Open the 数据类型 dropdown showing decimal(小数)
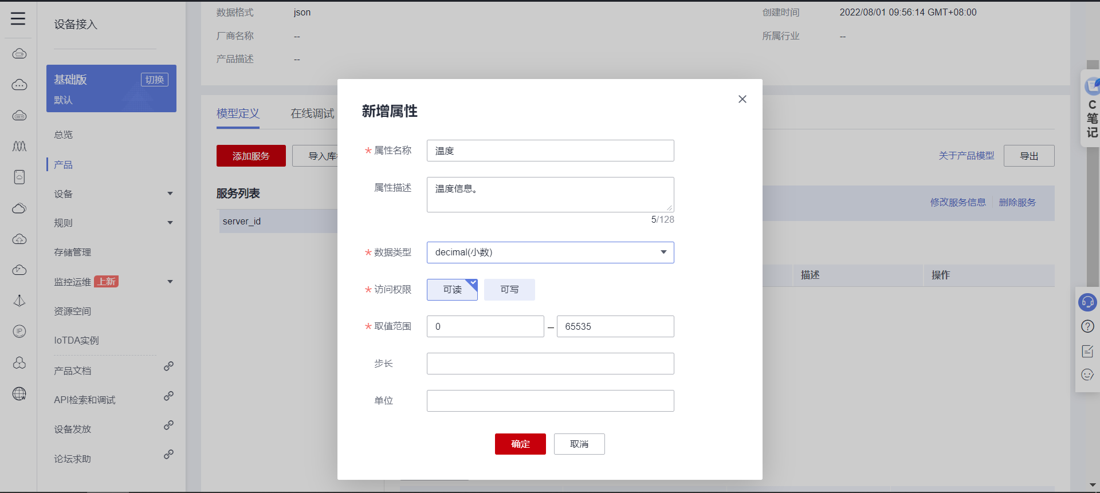Screen dimensions: 1100x493 click(x=550, y=253)
